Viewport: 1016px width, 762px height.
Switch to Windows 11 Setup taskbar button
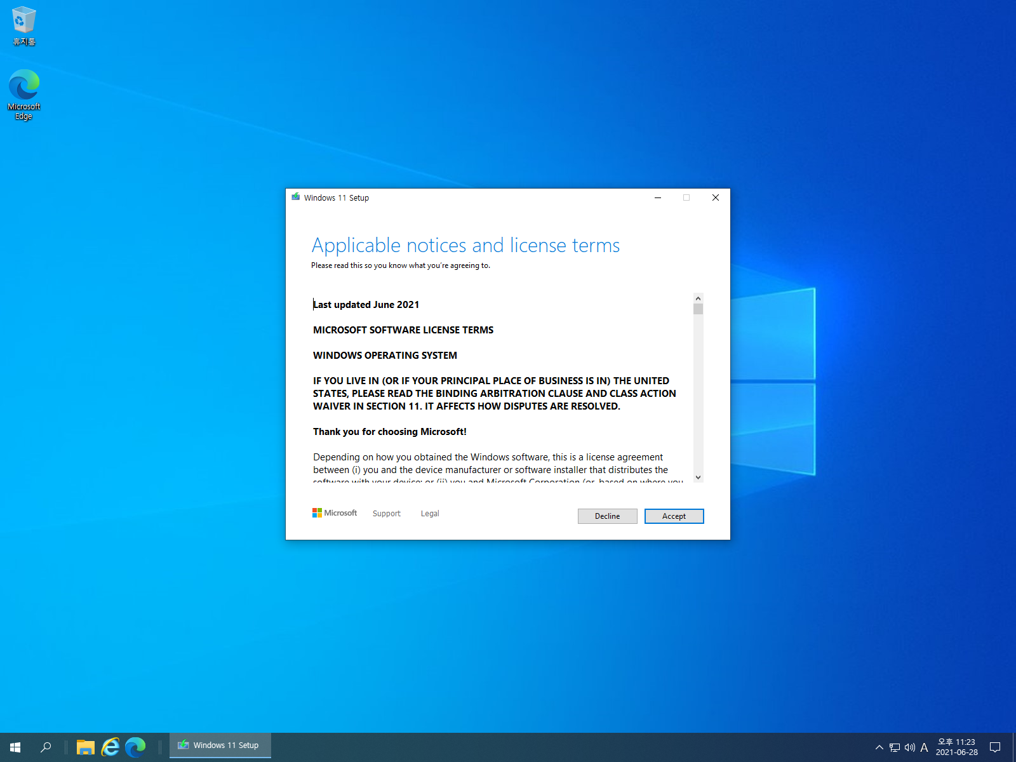pos(220,745)
